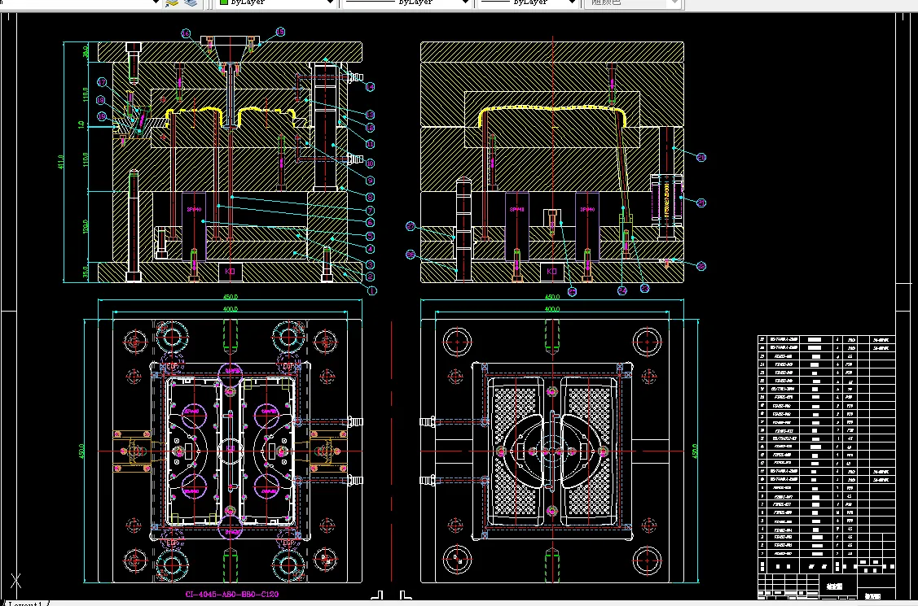This screenshot has height=606, width=918.
Task: Open the greyed plot style dropdown arrow
Action: [x=674, y=2]
